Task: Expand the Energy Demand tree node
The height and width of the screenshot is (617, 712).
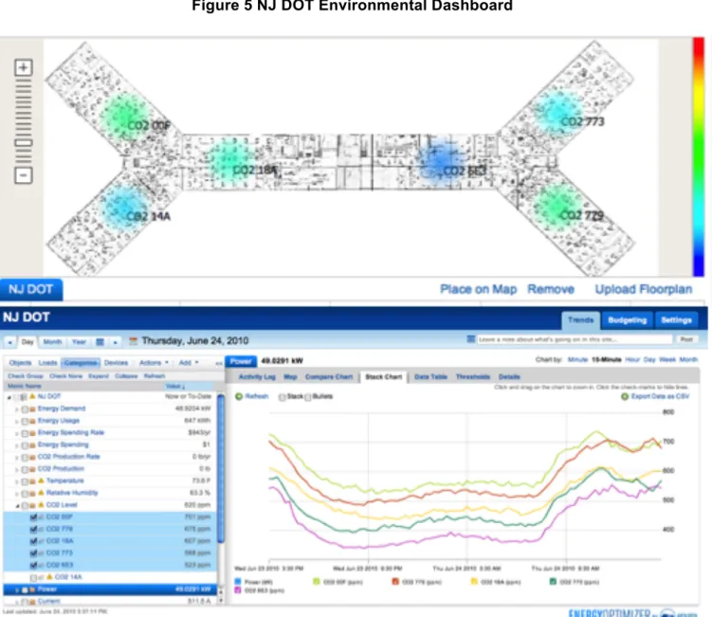Action: [17, 409]
